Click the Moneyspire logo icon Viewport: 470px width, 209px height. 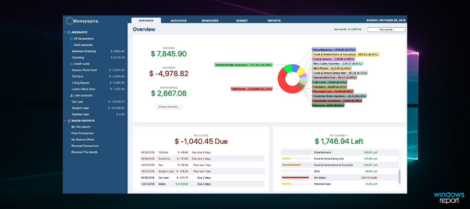pos(69,21)
